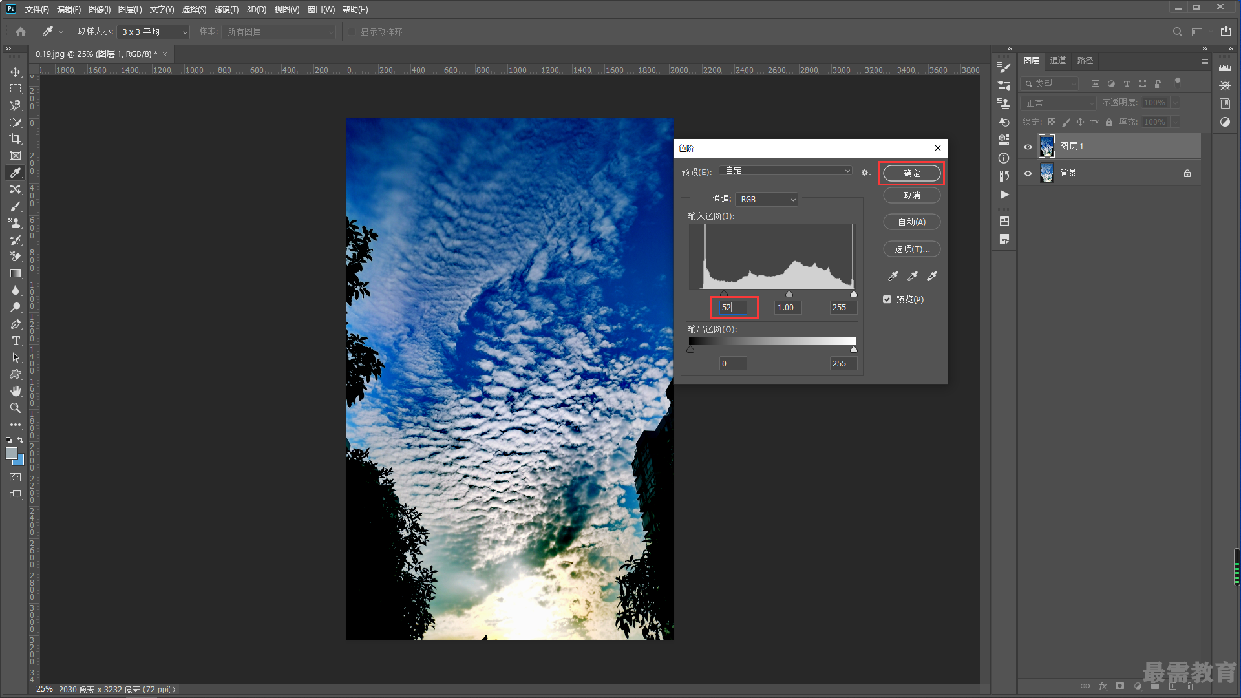
Task: Select the Crop tool
Action: [x=16, y=139]
